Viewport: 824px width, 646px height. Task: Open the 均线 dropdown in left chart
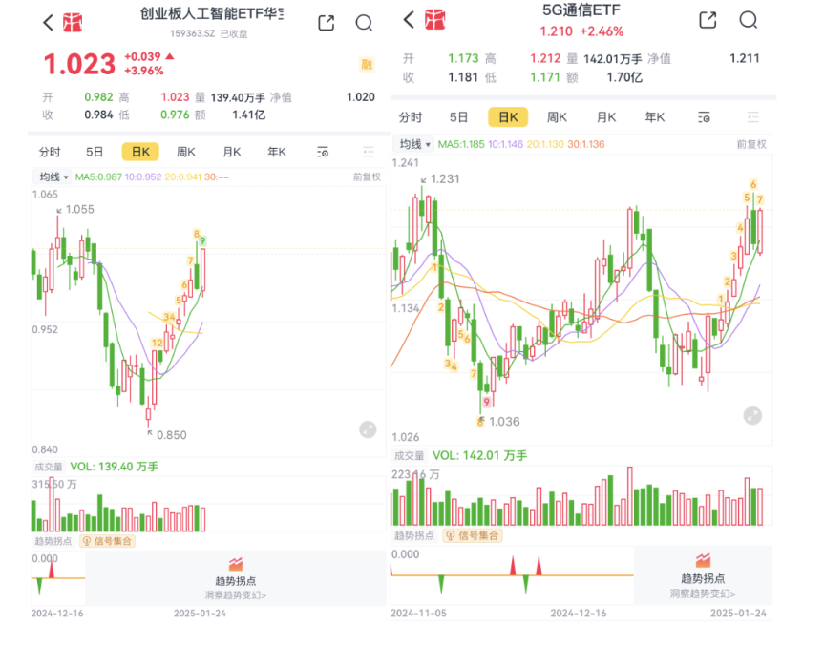coord(53,177)
